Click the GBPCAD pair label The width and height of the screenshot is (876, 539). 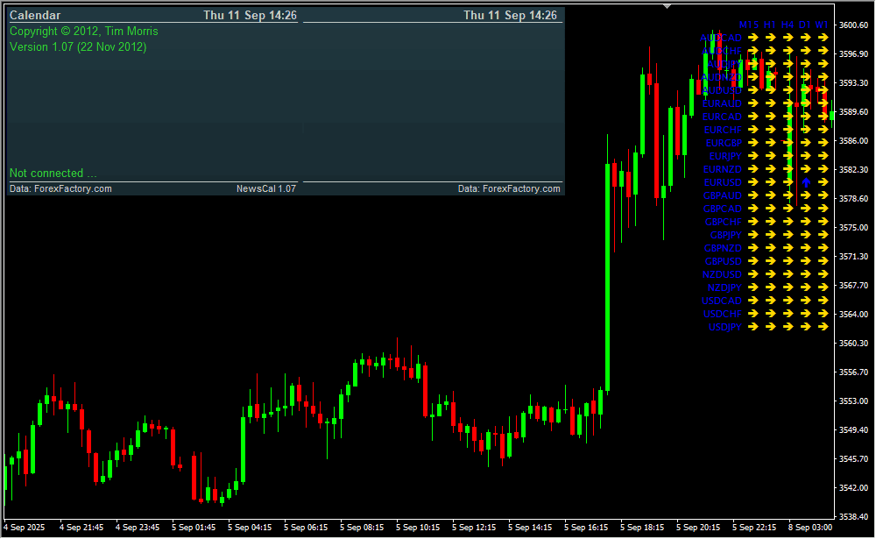(722, 209)
